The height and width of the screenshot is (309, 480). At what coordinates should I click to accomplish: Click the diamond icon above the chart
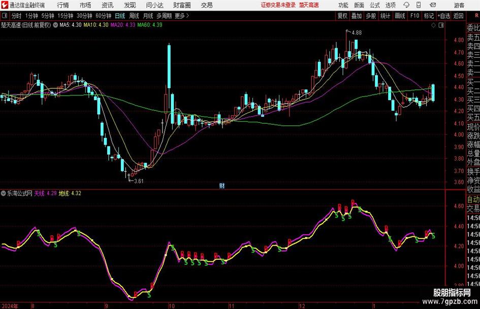[433, 25]
